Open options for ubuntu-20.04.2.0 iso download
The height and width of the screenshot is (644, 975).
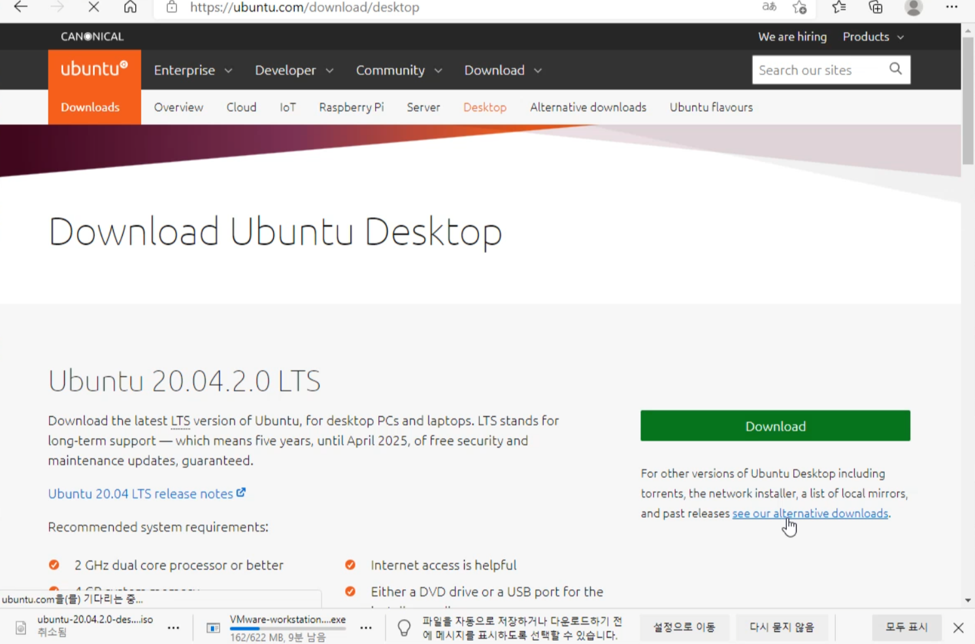tap(173, 628)
